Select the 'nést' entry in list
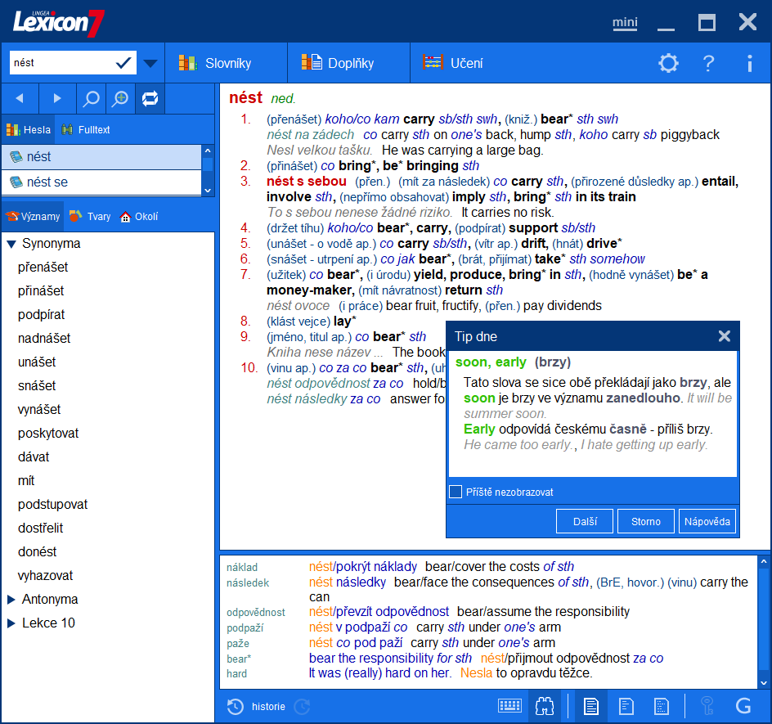This screenshot has height=724, width=772. tap(101, 156)
